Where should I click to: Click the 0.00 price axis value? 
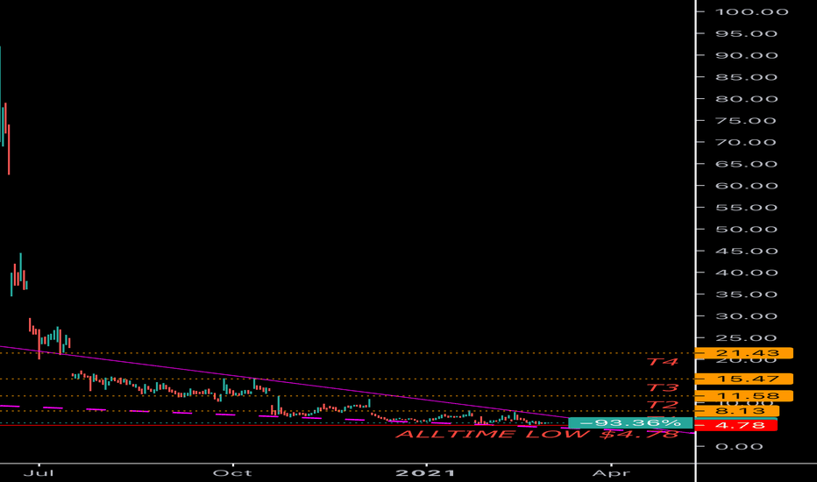point(739,447)
